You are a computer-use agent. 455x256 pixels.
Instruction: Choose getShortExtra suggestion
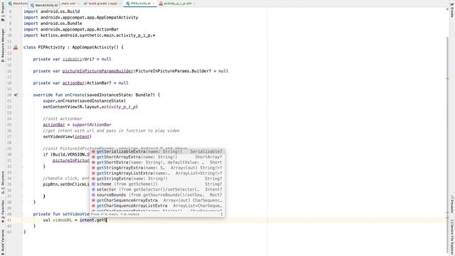(157, 163)
